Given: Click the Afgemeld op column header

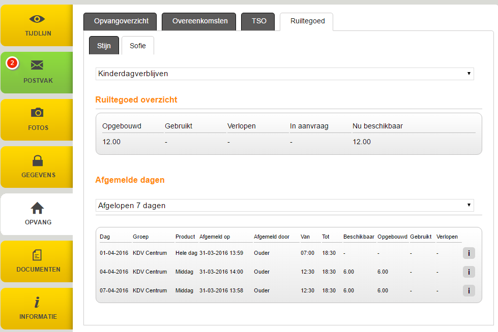Looking at the screenshot, I should point(215,237).
